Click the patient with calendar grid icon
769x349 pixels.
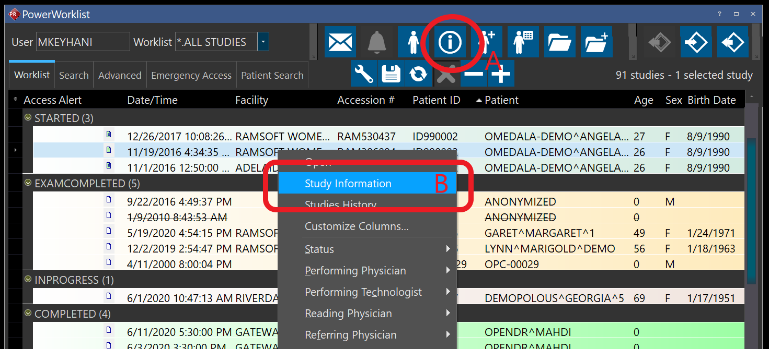coord(523,42)
